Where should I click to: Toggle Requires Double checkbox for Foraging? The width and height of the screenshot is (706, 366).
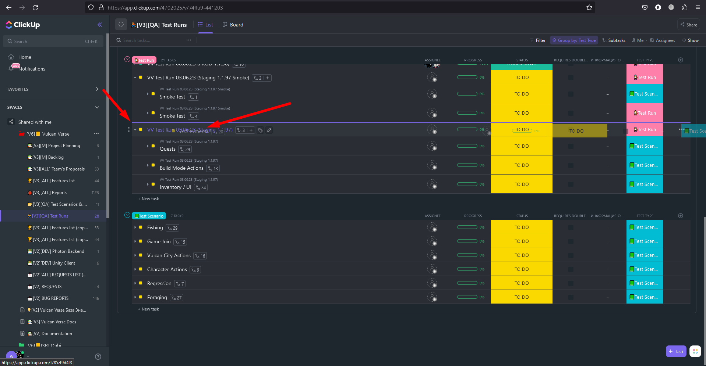coord(571,297)
